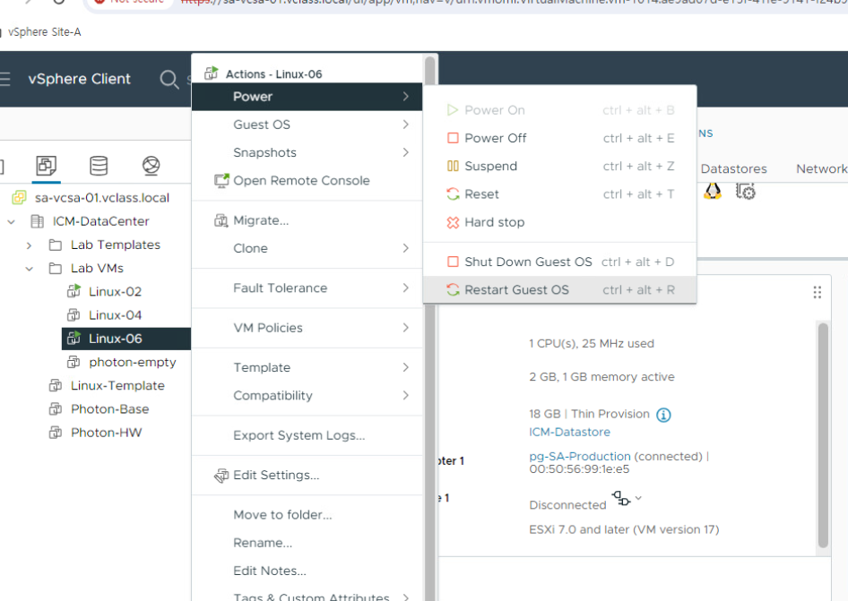The image size is (848, 601).
Task: Choose Restart Guest OS
Action: 559,290
